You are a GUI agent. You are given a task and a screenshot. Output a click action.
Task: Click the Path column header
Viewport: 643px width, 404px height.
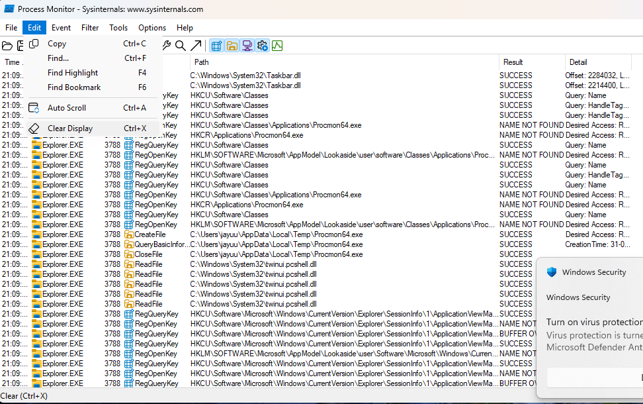pos(345,62)
